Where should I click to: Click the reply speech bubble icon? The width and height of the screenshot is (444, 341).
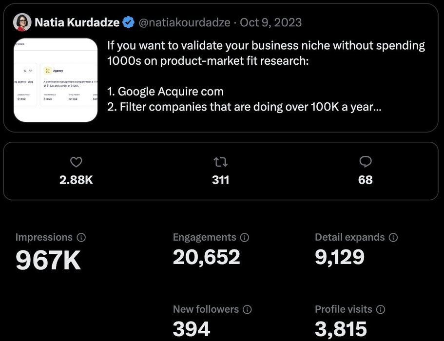click(365, 162)
